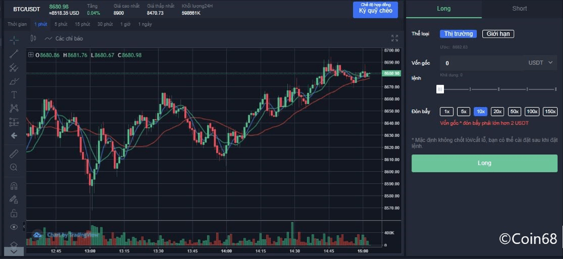Screen dimensions: 563x259
Task: Choose Giới hạn order type
Action: 498,33
